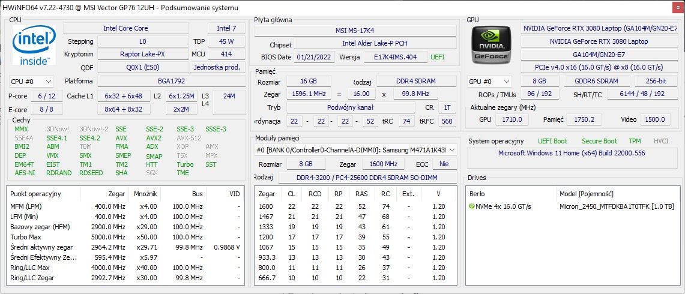Click the DDR4 SDRAM memory type field
Image resolution: width=685 pixels, height=294 pixels.
click(x=415, y=81)
